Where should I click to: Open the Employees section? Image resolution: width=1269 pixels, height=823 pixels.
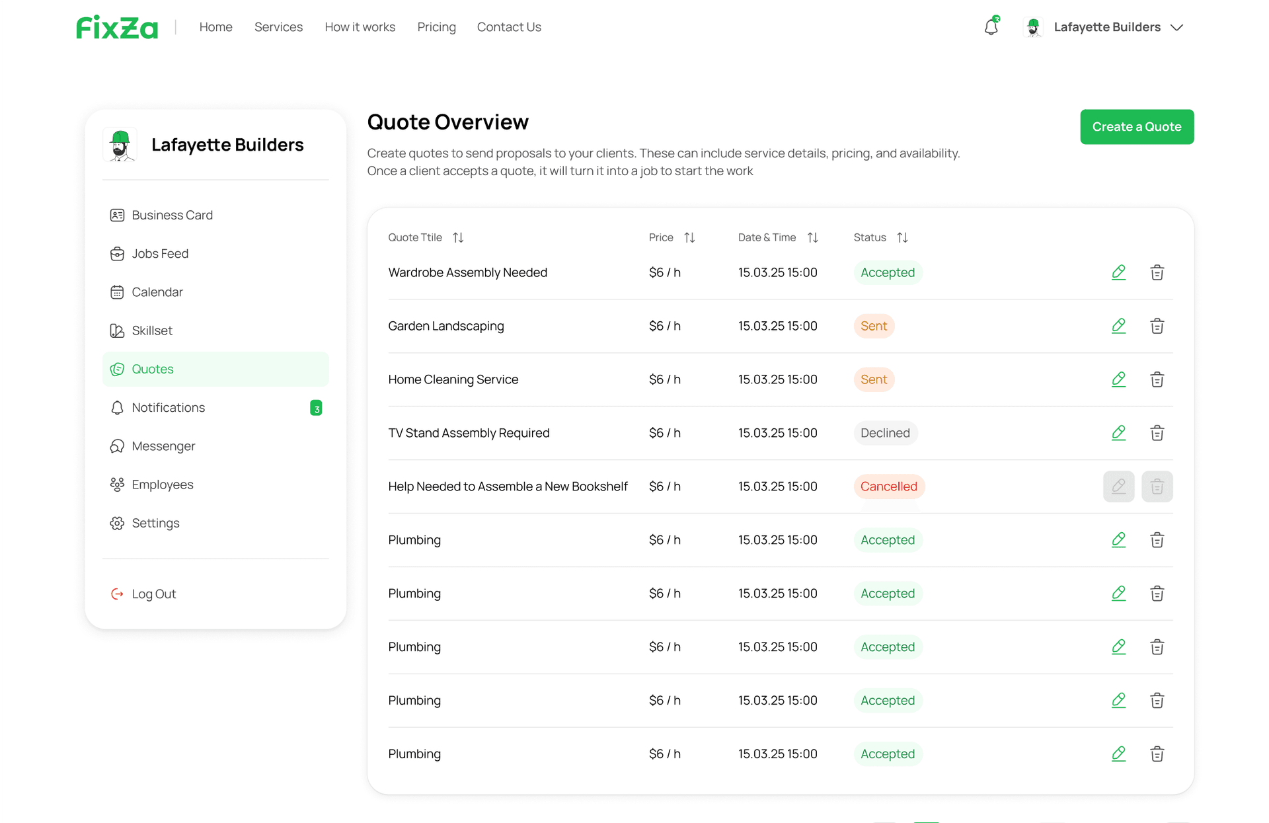pyautogui.click(x=162, y=484)
